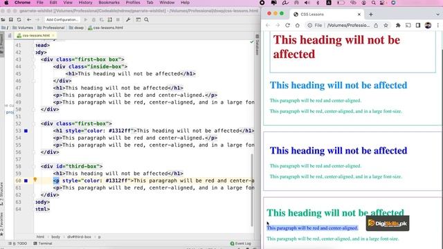The image size is (443, 249).
Task: Click the IDE Forward navigation arrow
Action: click(x=37, y=20)
